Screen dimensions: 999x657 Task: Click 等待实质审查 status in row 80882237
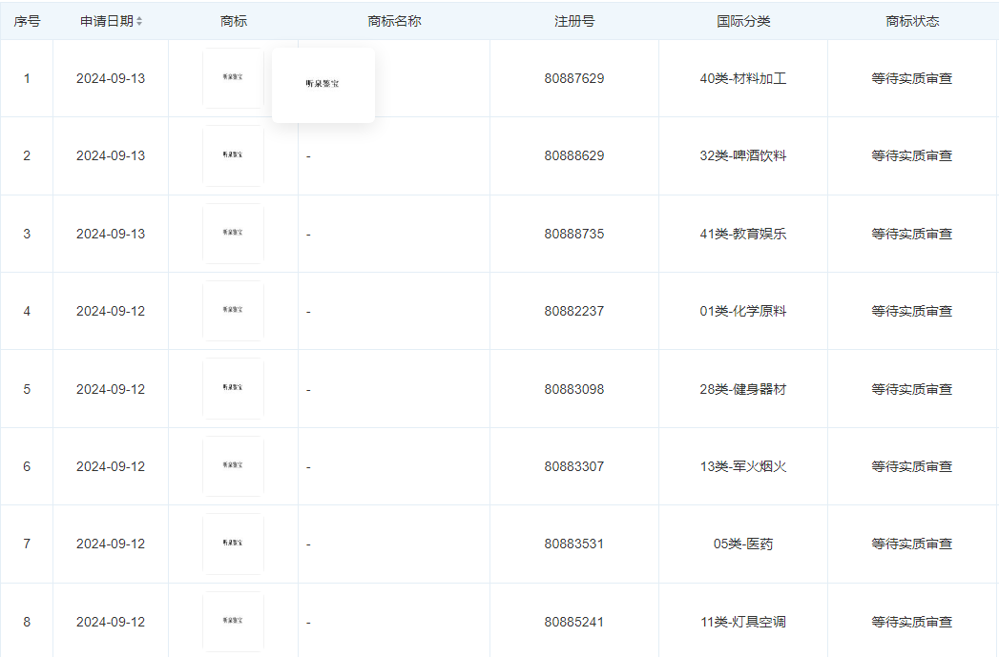coord(912,311)
